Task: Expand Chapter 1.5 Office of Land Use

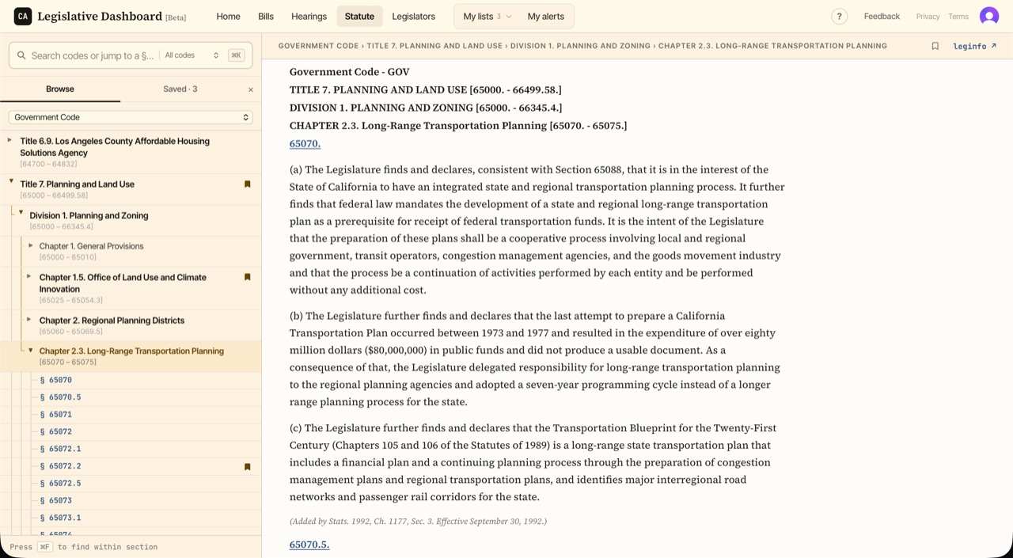Action: [29, 276]
